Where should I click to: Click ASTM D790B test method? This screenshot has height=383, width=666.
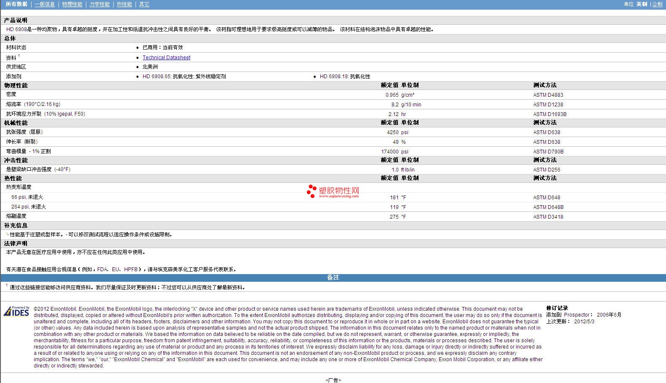[548, 152]
